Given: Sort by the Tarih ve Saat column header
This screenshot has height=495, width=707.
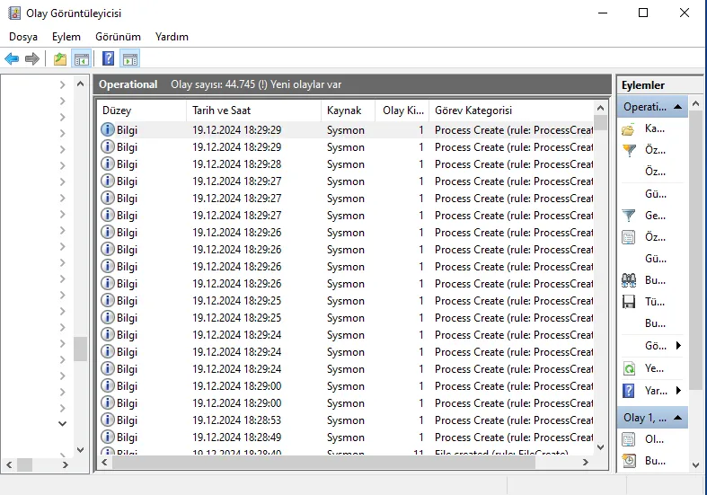Looking at the screenshot, I should point(253,110).
